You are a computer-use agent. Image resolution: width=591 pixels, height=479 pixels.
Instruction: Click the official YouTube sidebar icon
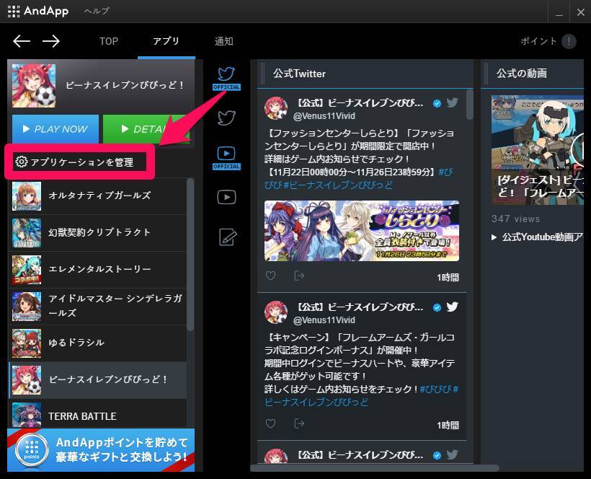coord(226,158)
